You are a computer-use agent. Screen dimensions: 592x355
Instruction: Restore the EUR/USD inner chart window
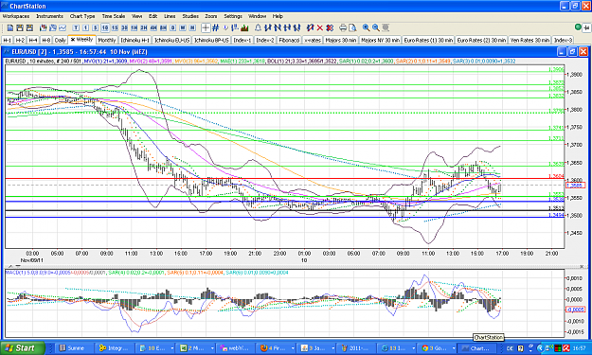tap(572, 52)
